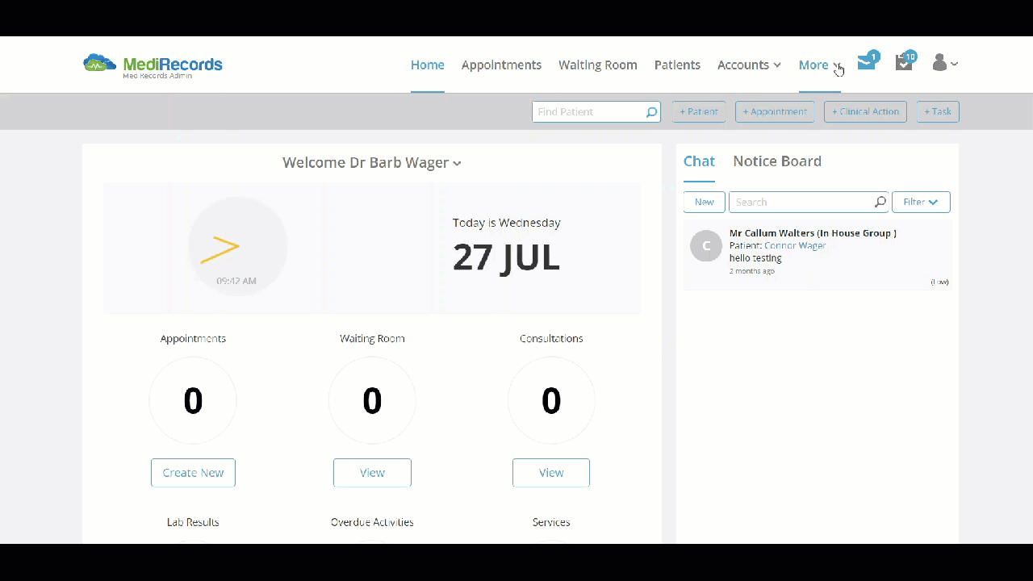
Task: Click the C avatar of Callum Walters
Action: point(706,246)
